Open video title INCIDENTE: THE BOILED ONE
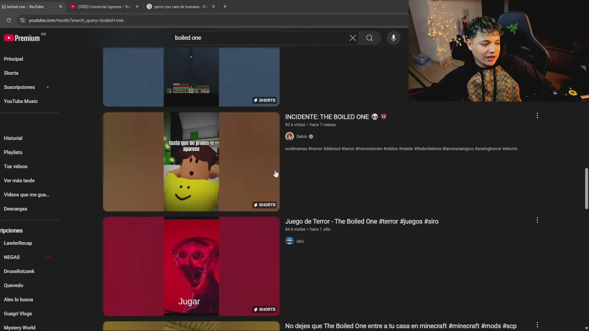 [x=335, y=117]
